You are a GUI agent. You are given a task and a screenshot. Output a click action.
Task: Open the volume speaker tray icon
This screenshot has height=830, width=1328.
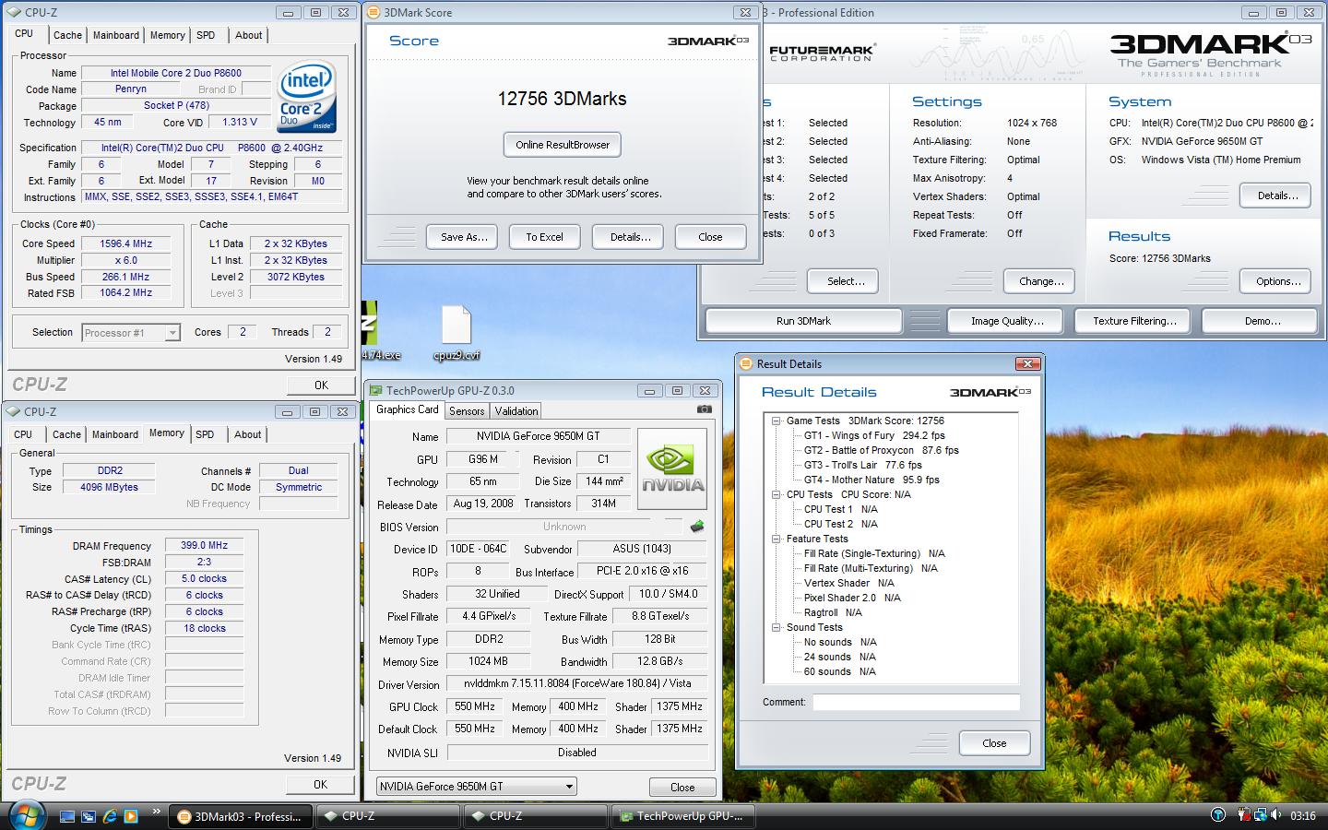click(x=1276, y=815)
